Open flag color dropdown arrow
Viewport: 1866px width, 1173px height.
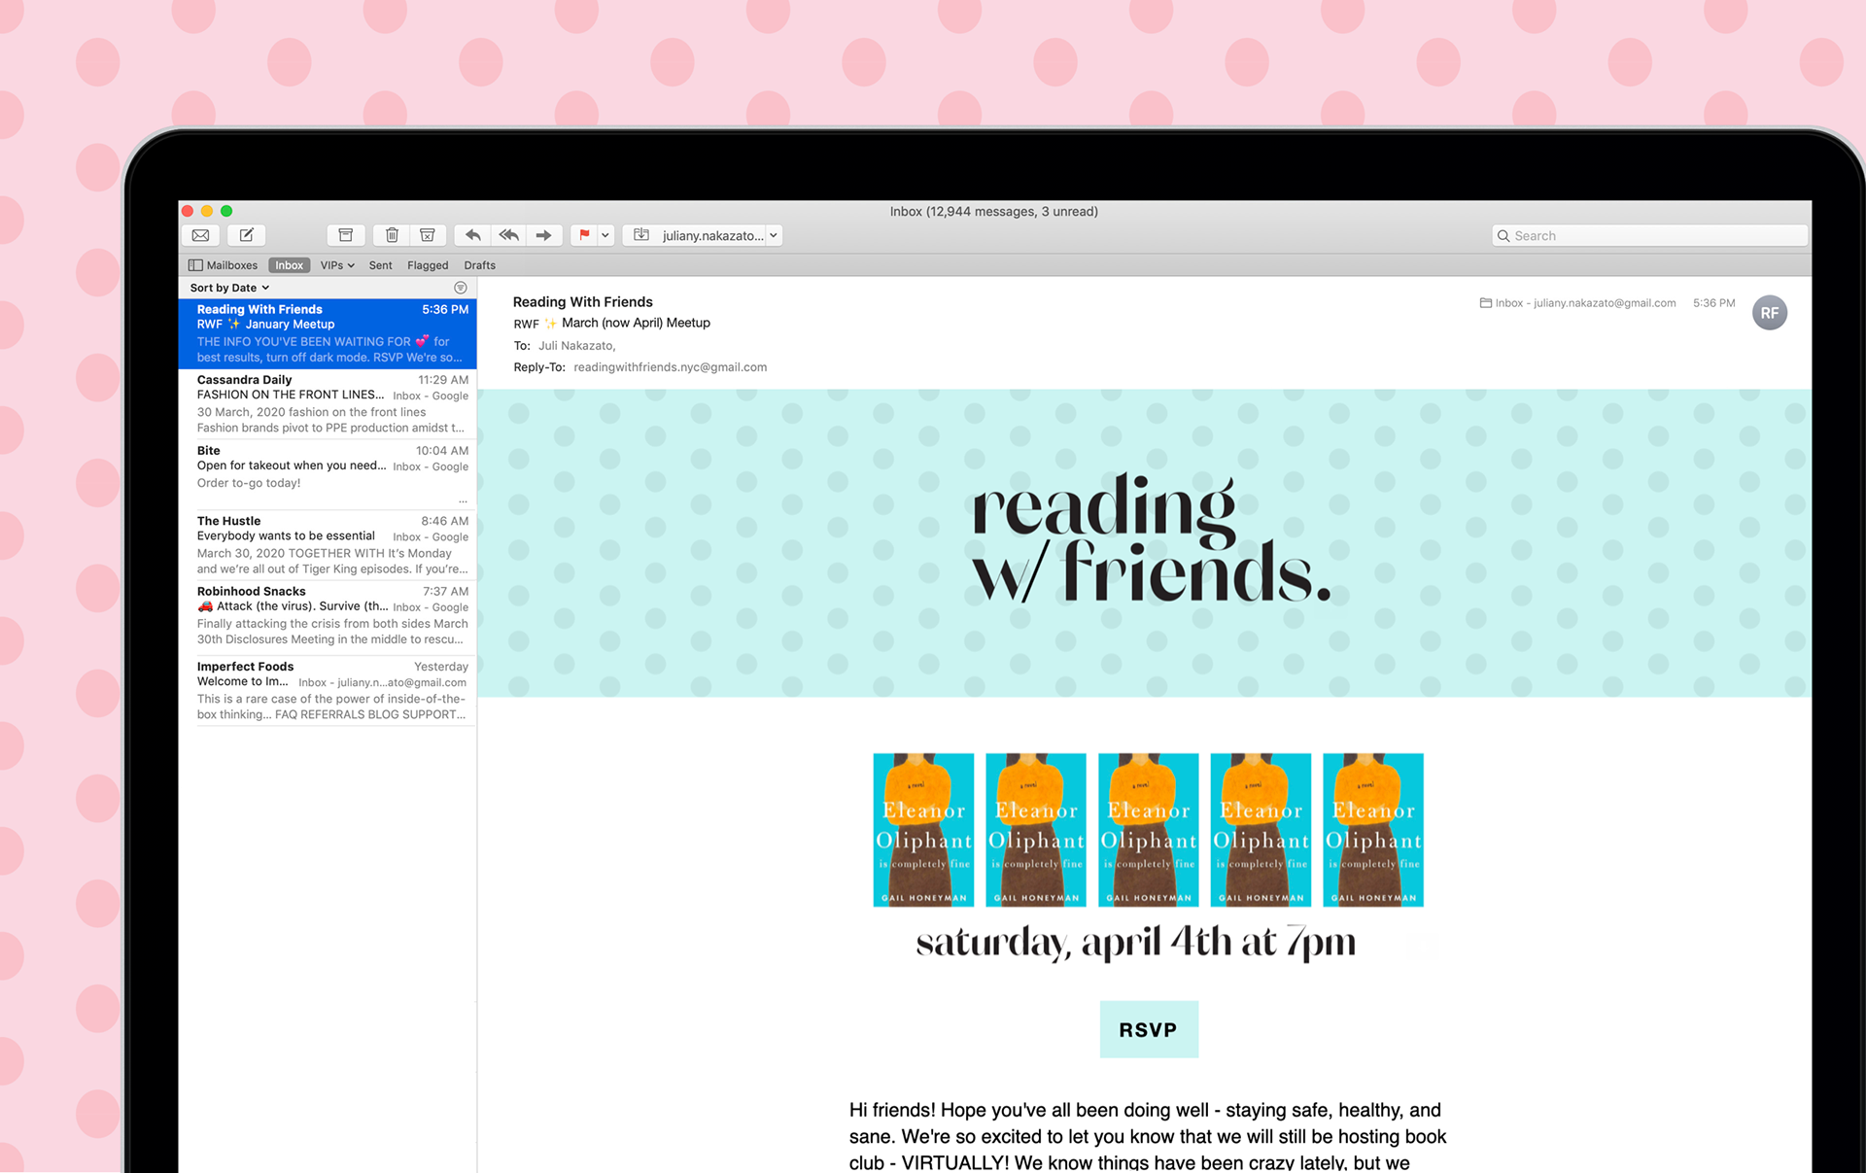[x=605, y=235]
